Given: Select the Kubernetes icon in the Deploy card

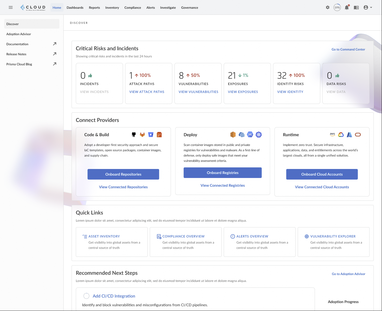Looking at the screenshot, I should click(x=258, y=134).
